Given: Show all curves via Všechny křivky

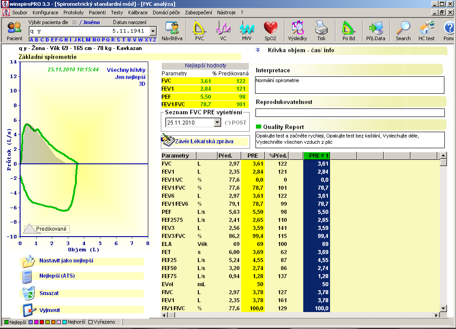Looking at the screenshot, I should [x=126, y=70].
